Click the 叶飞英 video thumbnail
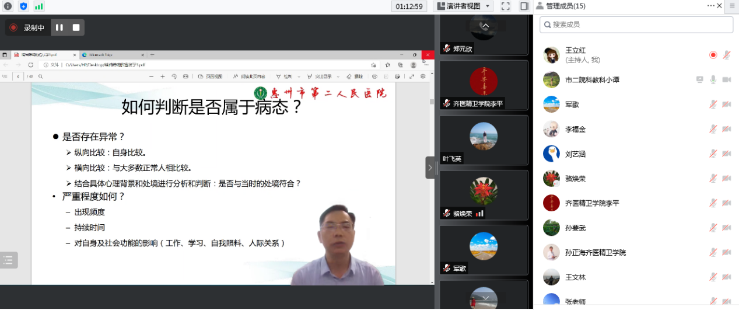This screenshot has width=739, height=310. (x=484, y=139)
